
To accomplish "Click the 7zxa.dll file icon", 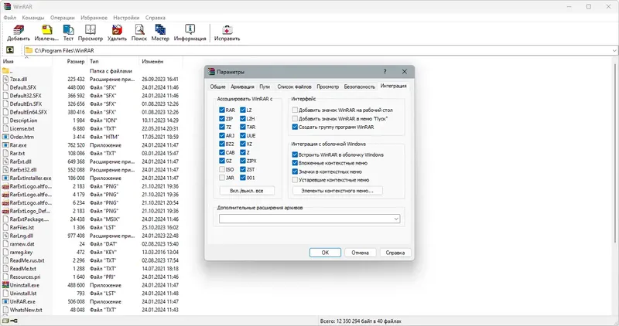I will tap(5, 79).
